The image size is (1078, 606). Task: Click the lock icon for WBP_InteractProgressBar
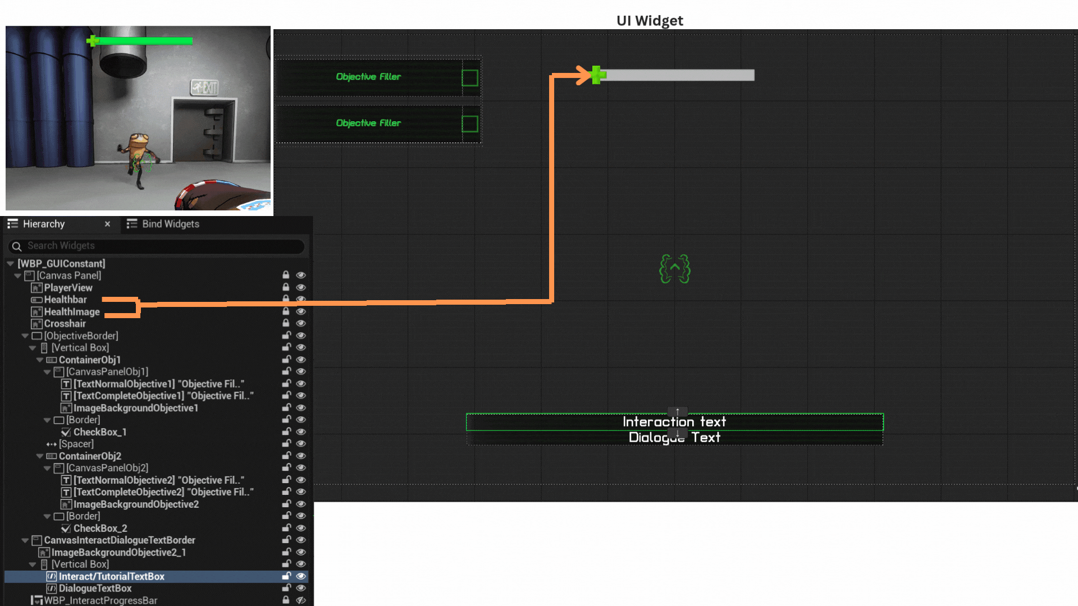coord(286,600)
